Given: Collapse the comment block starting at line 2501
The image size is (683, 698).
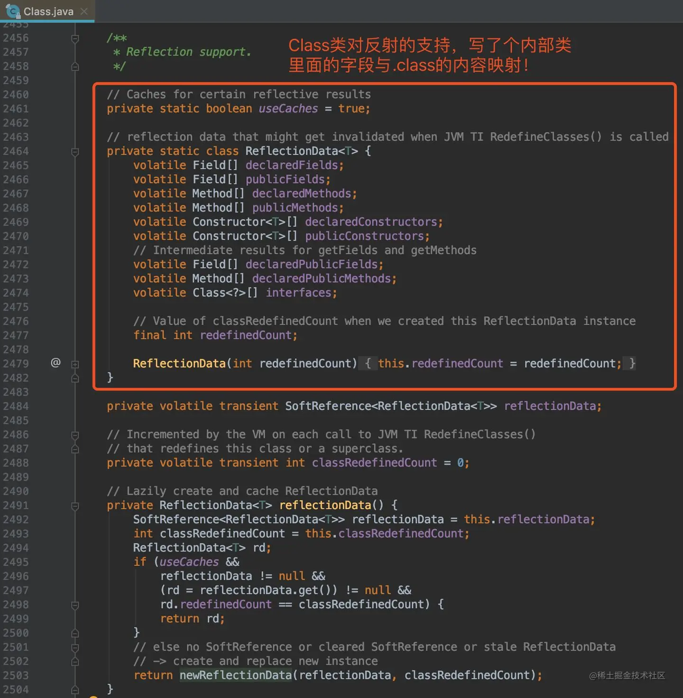Looking at the screenshot, I should click(x=75, y=648).
